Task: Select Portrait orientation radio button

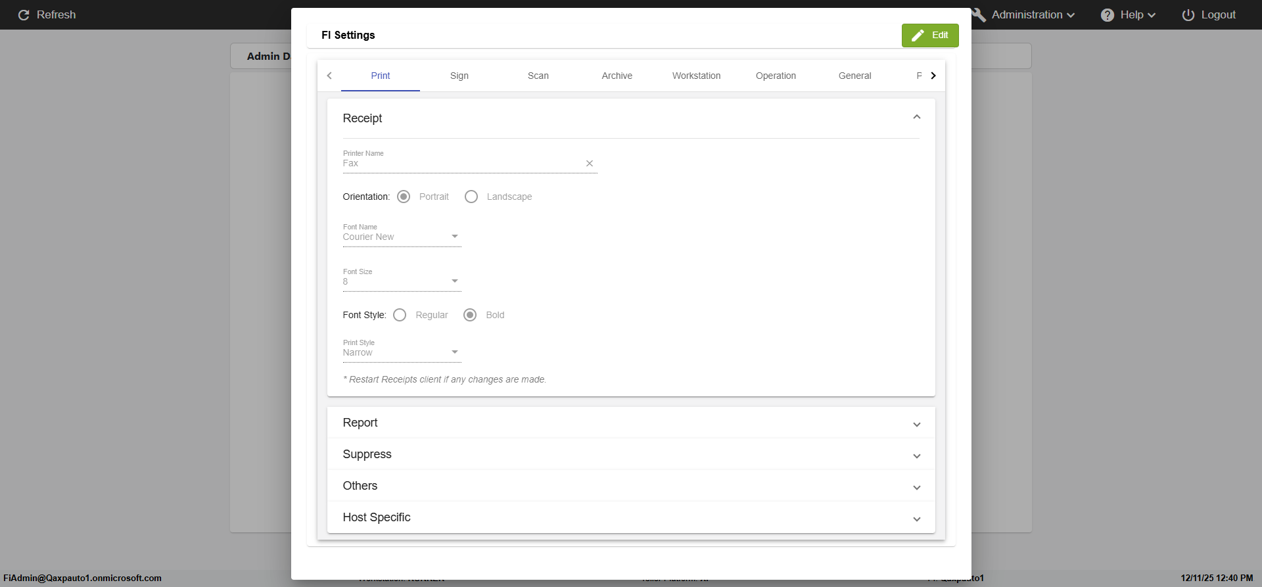Action: click(404, 197)
